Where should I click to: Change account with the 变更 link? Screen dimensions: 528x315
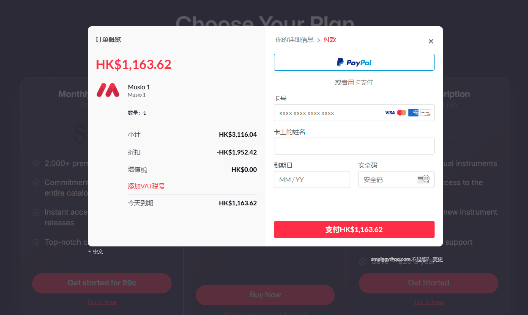coord(438,260)
